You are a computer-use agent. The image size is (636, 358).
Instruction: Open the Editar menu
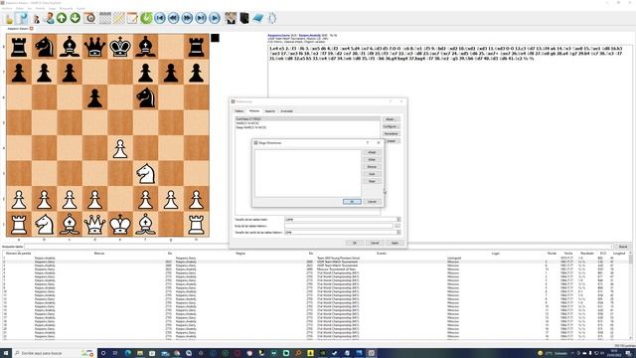click(20, 8)
